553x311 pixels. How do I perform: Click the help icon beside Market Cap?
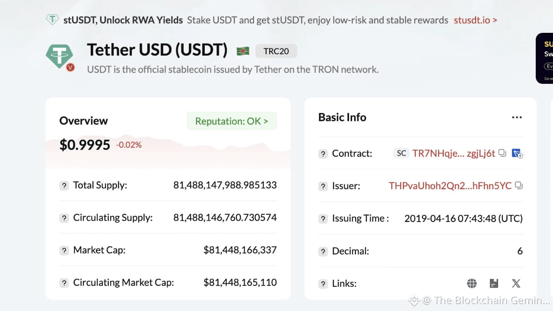[64, 250]
